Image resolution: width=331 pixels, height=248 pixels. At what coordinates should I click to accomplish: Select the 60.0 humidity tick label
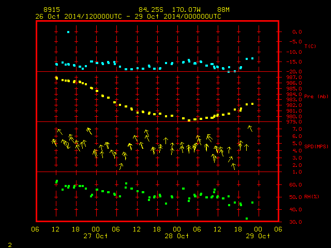point(295,185)
